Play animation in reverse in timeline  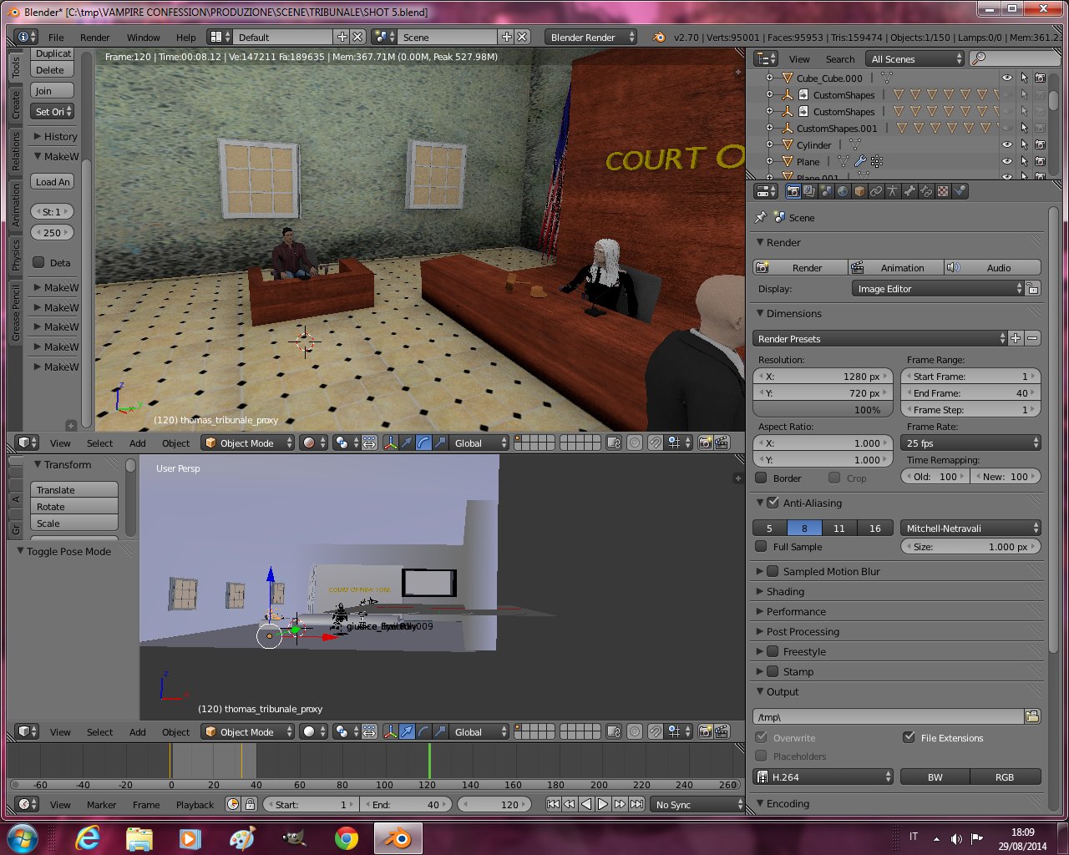(x=586, y=804)
